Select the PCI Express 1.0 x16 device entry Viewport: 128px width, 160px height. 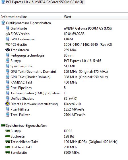pyautogui.click(x=44, y=2)
